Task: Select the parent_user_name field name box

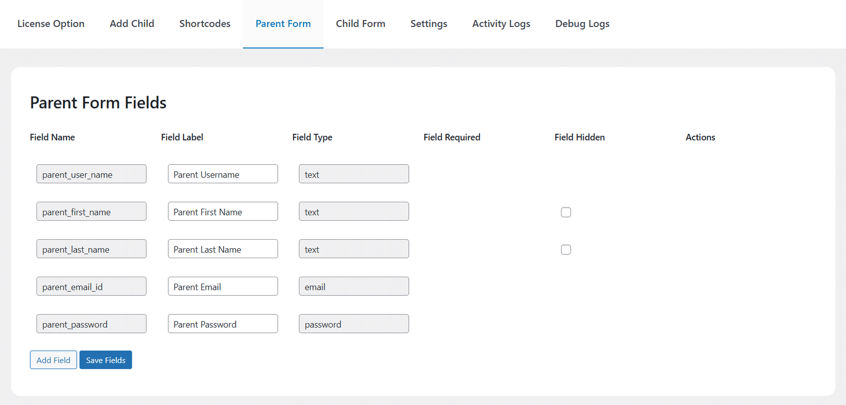Action: [x=91, y=174]
